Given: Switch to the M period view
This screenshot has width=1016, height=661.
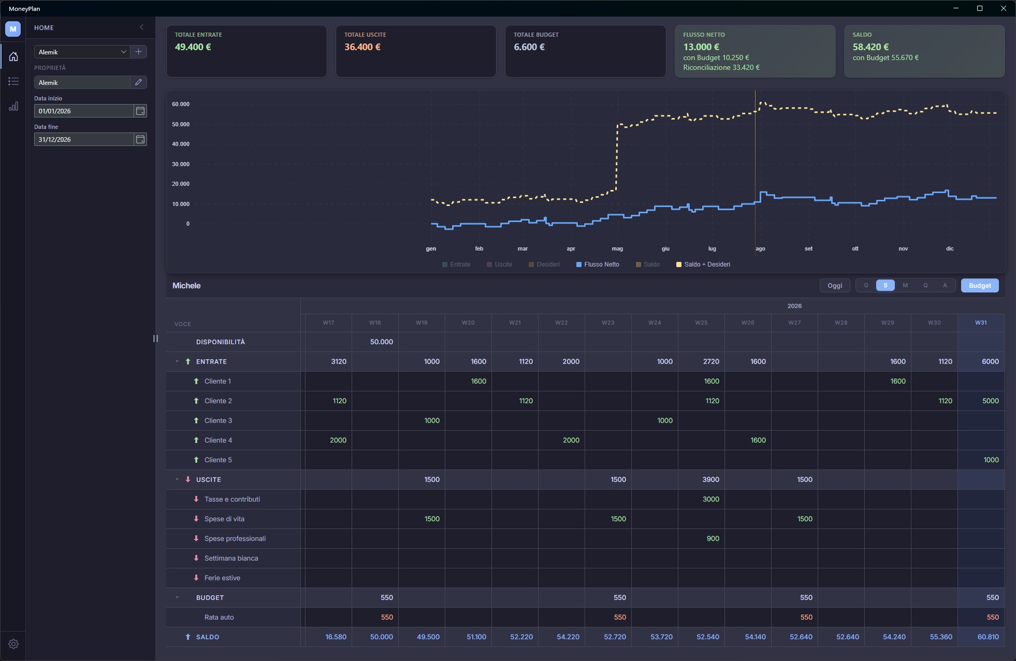Looking at the screenshot, I should 905,286.
